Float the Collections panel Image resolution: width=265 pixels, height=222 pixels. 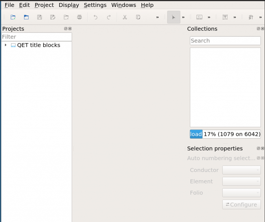click(258, 29)
